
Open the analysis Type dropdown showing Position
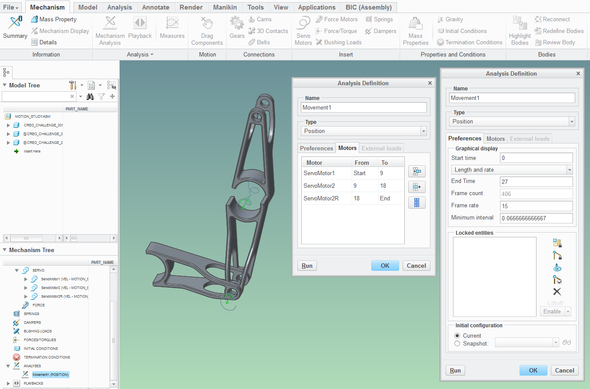click(x=572, y=121)
